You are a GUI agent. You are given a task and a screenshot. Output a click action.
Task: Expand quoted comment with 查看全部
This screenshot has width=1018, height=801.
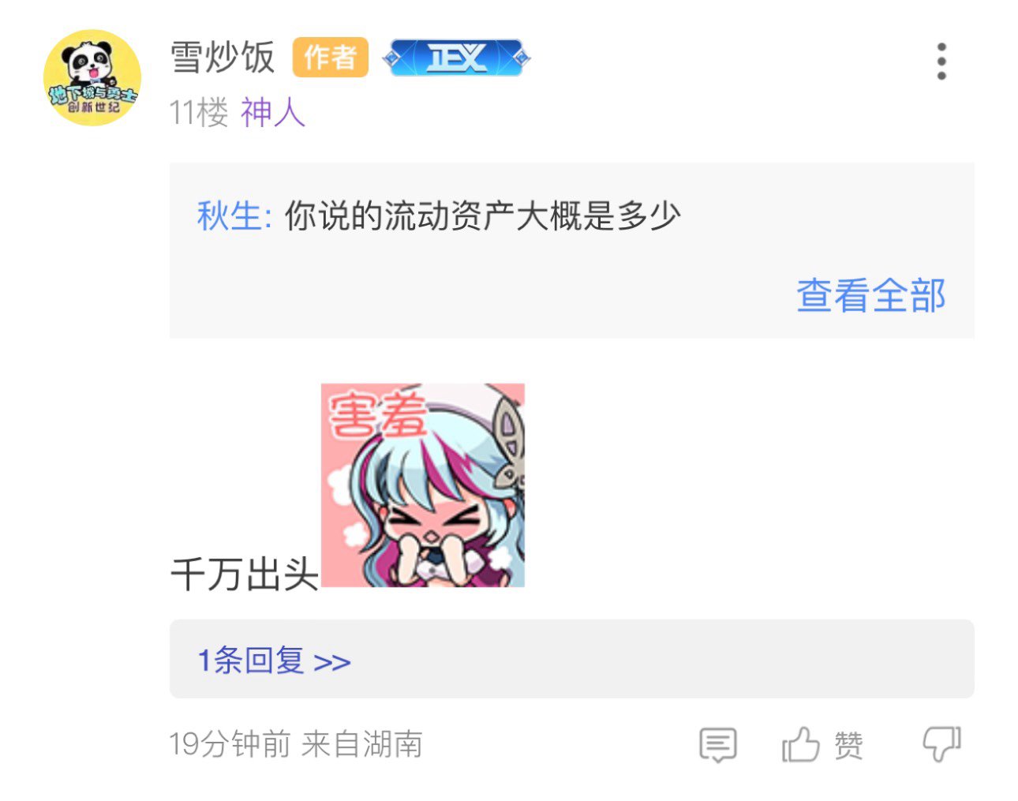pyautogui.click(x=870, y=295)
